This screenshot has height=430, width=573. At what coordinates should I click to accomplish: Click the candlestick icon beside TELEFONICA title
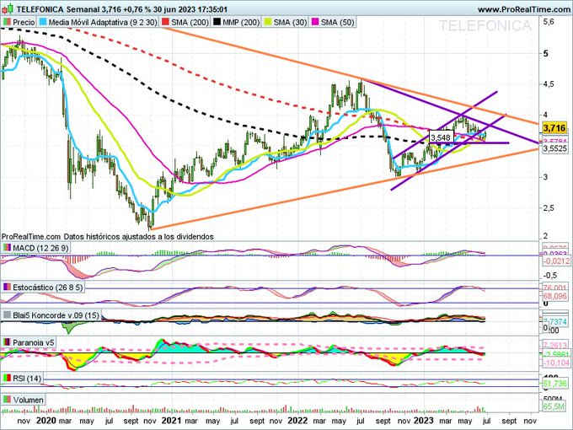8,8
